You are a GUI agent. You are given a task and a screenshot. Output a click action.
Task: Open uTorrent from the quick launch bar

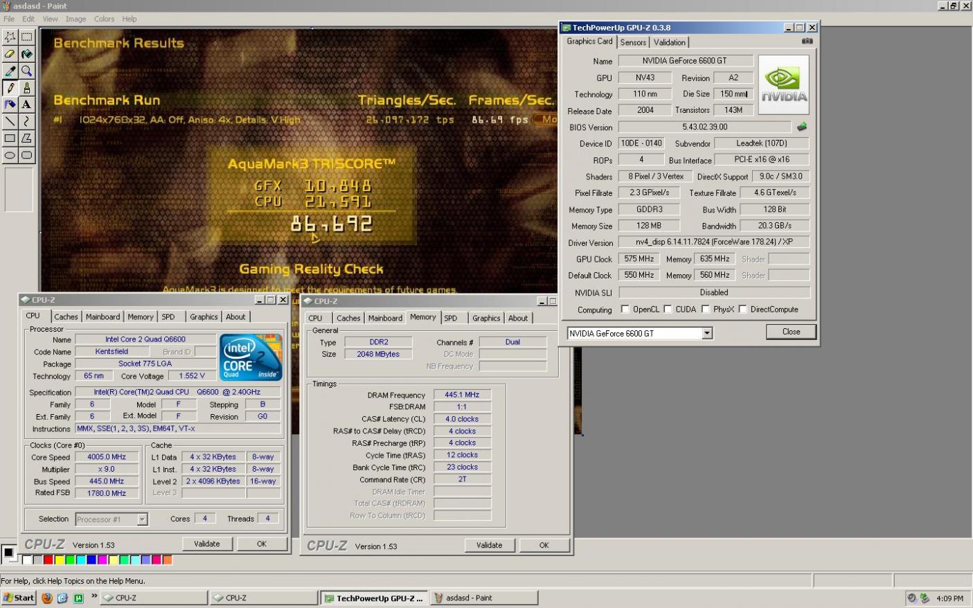coord(78,598)
